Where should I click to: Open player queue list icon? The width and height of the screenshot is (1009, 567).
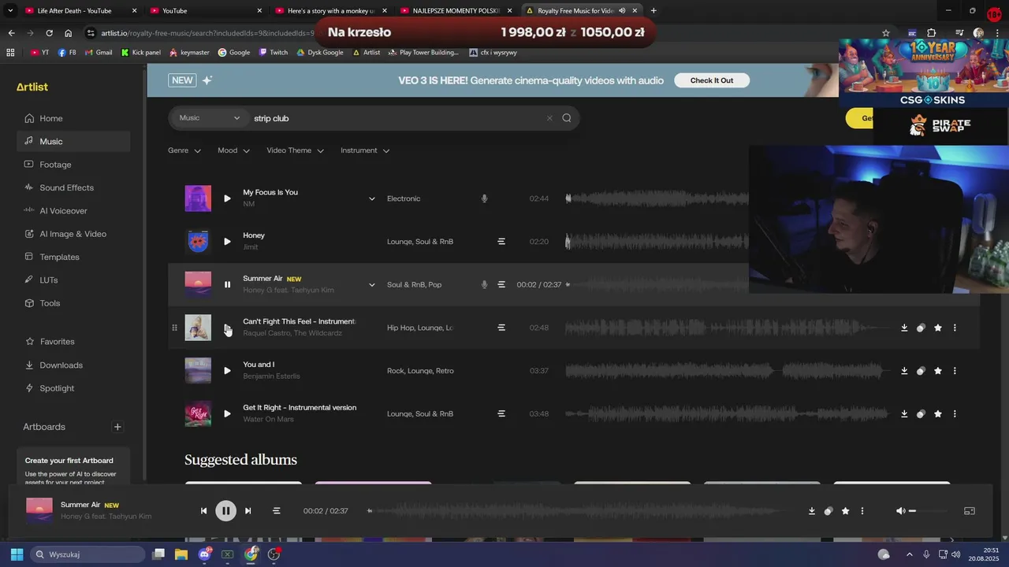tap(276, 511)
